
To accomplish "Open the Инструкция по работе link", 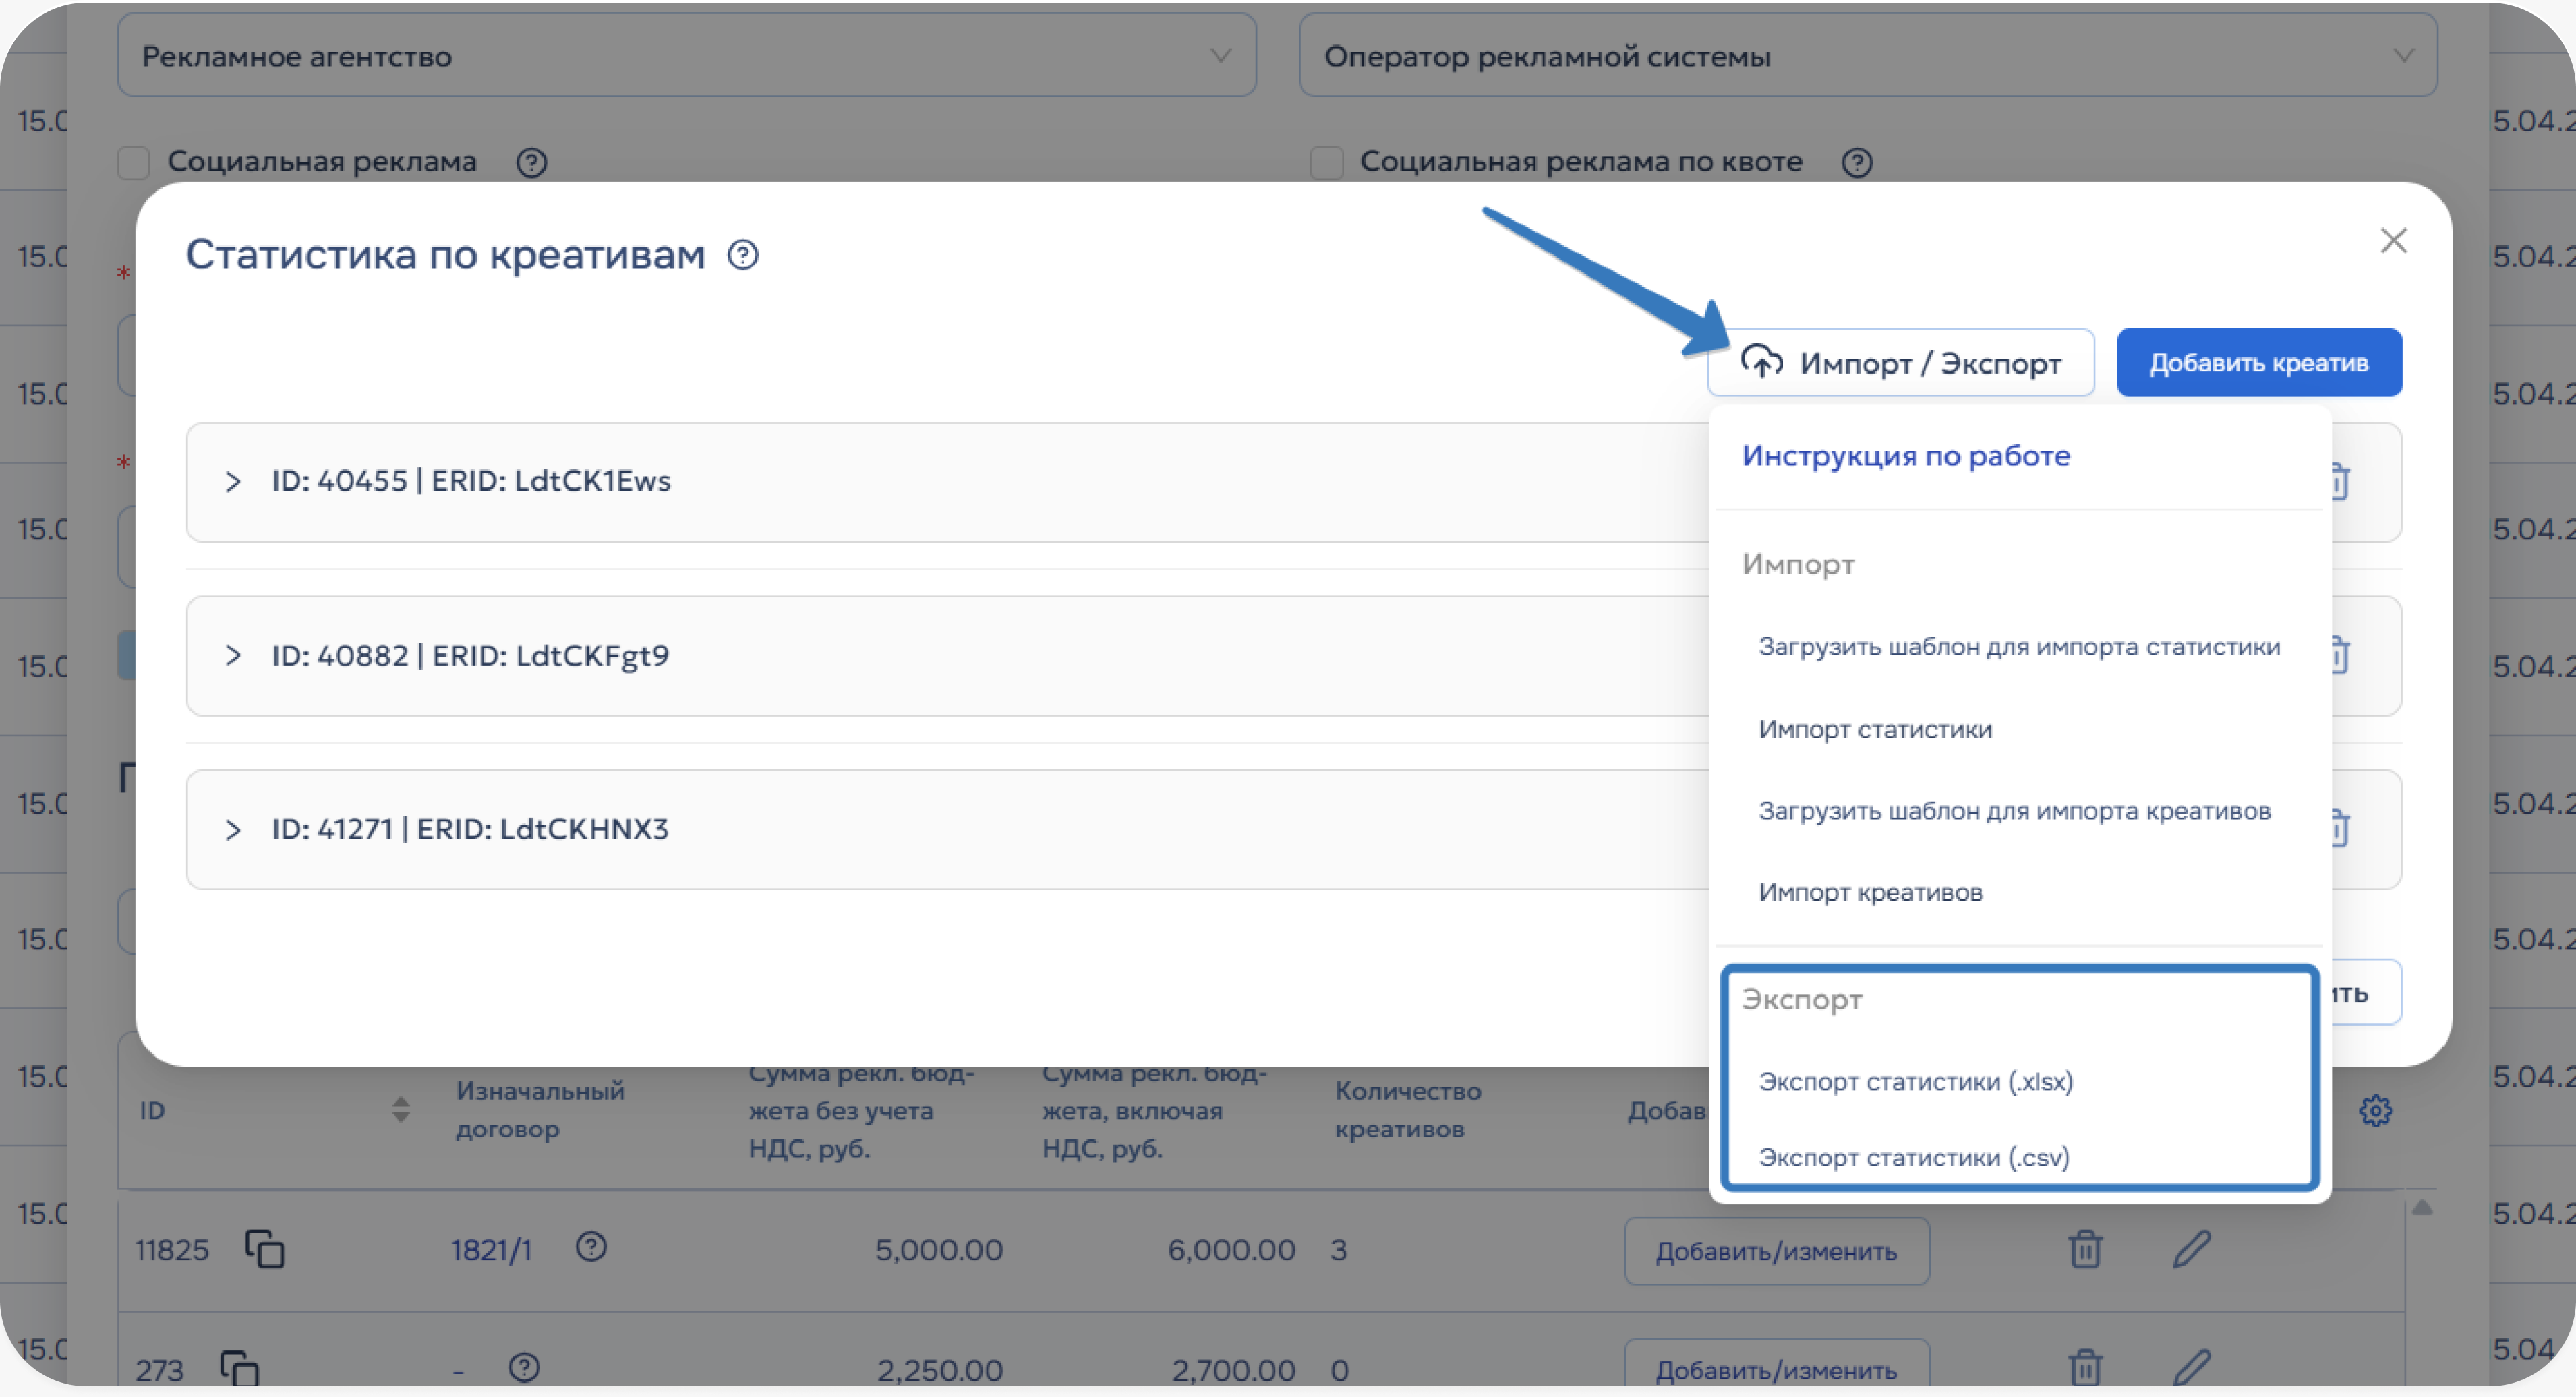I will pos(1906,456).
